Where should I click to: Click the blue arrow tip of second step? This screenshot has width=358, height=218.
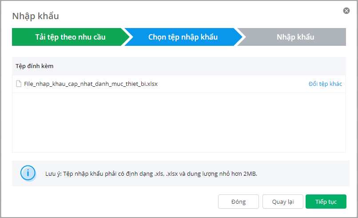click(x=241, y=37)
